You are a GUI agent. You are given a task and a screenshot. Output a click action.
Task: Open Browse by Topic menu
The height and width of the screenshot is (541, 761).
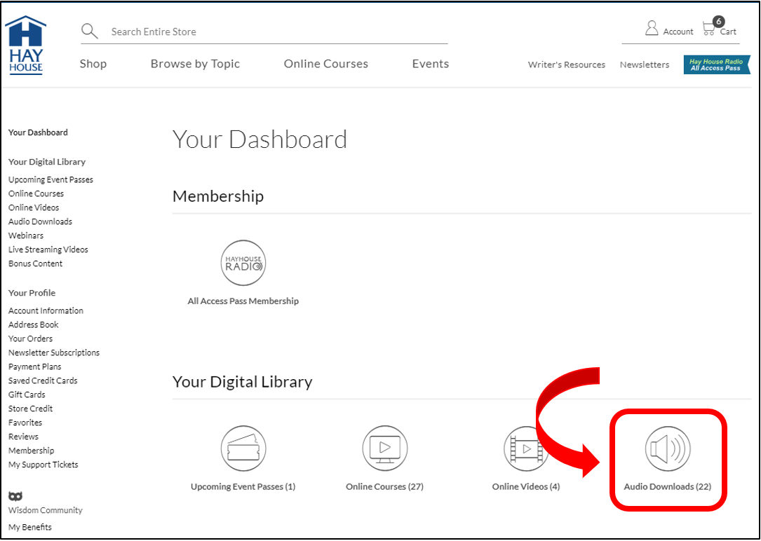195,64
